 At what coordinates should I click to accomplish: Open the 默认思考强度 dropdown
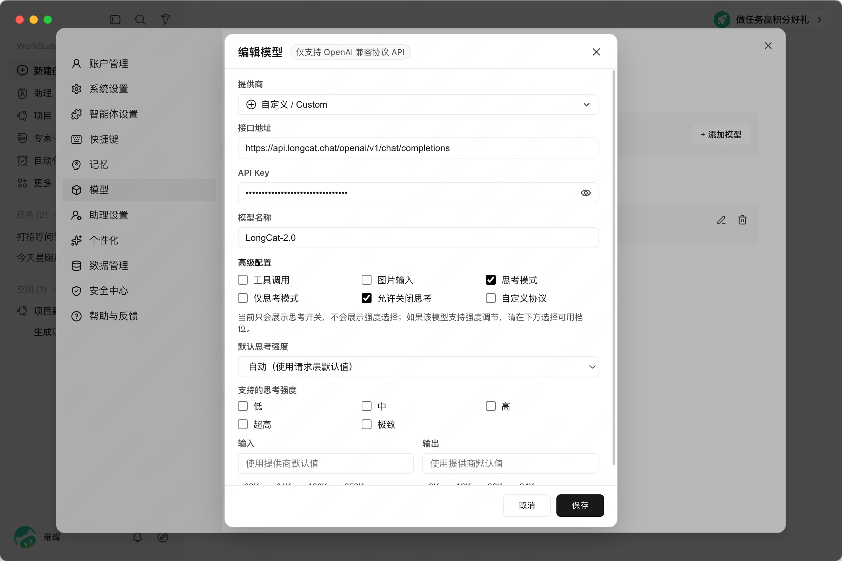tap(418, 367)
